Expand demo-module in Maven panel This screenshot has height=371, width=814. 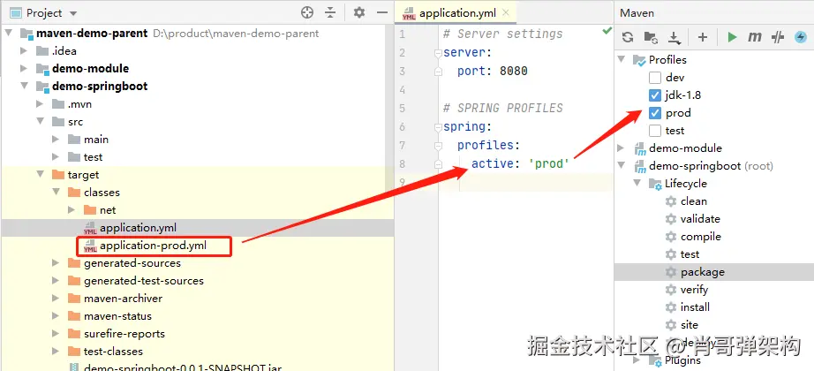coord(622,148)
